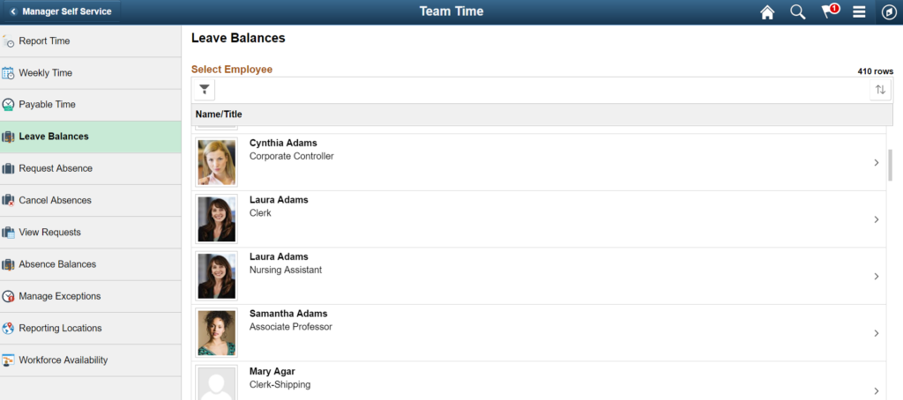Screen dimensions: 903x400
Task: Open the Home icon in header
Action: coord(767,12)
